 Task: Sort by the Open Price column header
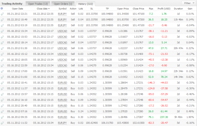pyautogui.click(x=123, y=9)
